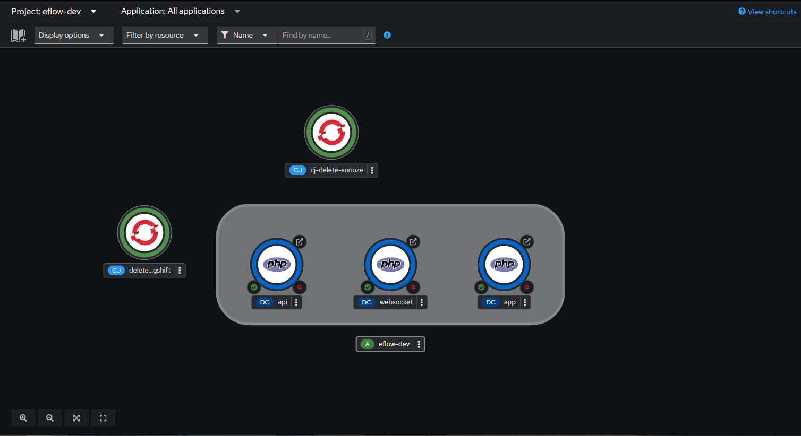Open the Project: eflow-dev dropdown
The image size is (801, 436).
(x=54, y=11)
